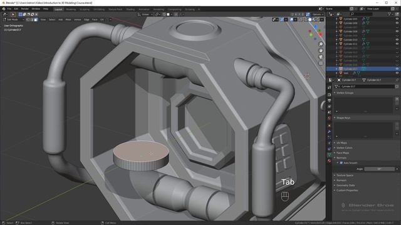Screen dimensions: 401x225
Task: Select wireframe viewport shading icon
Action: click(306, 19)
